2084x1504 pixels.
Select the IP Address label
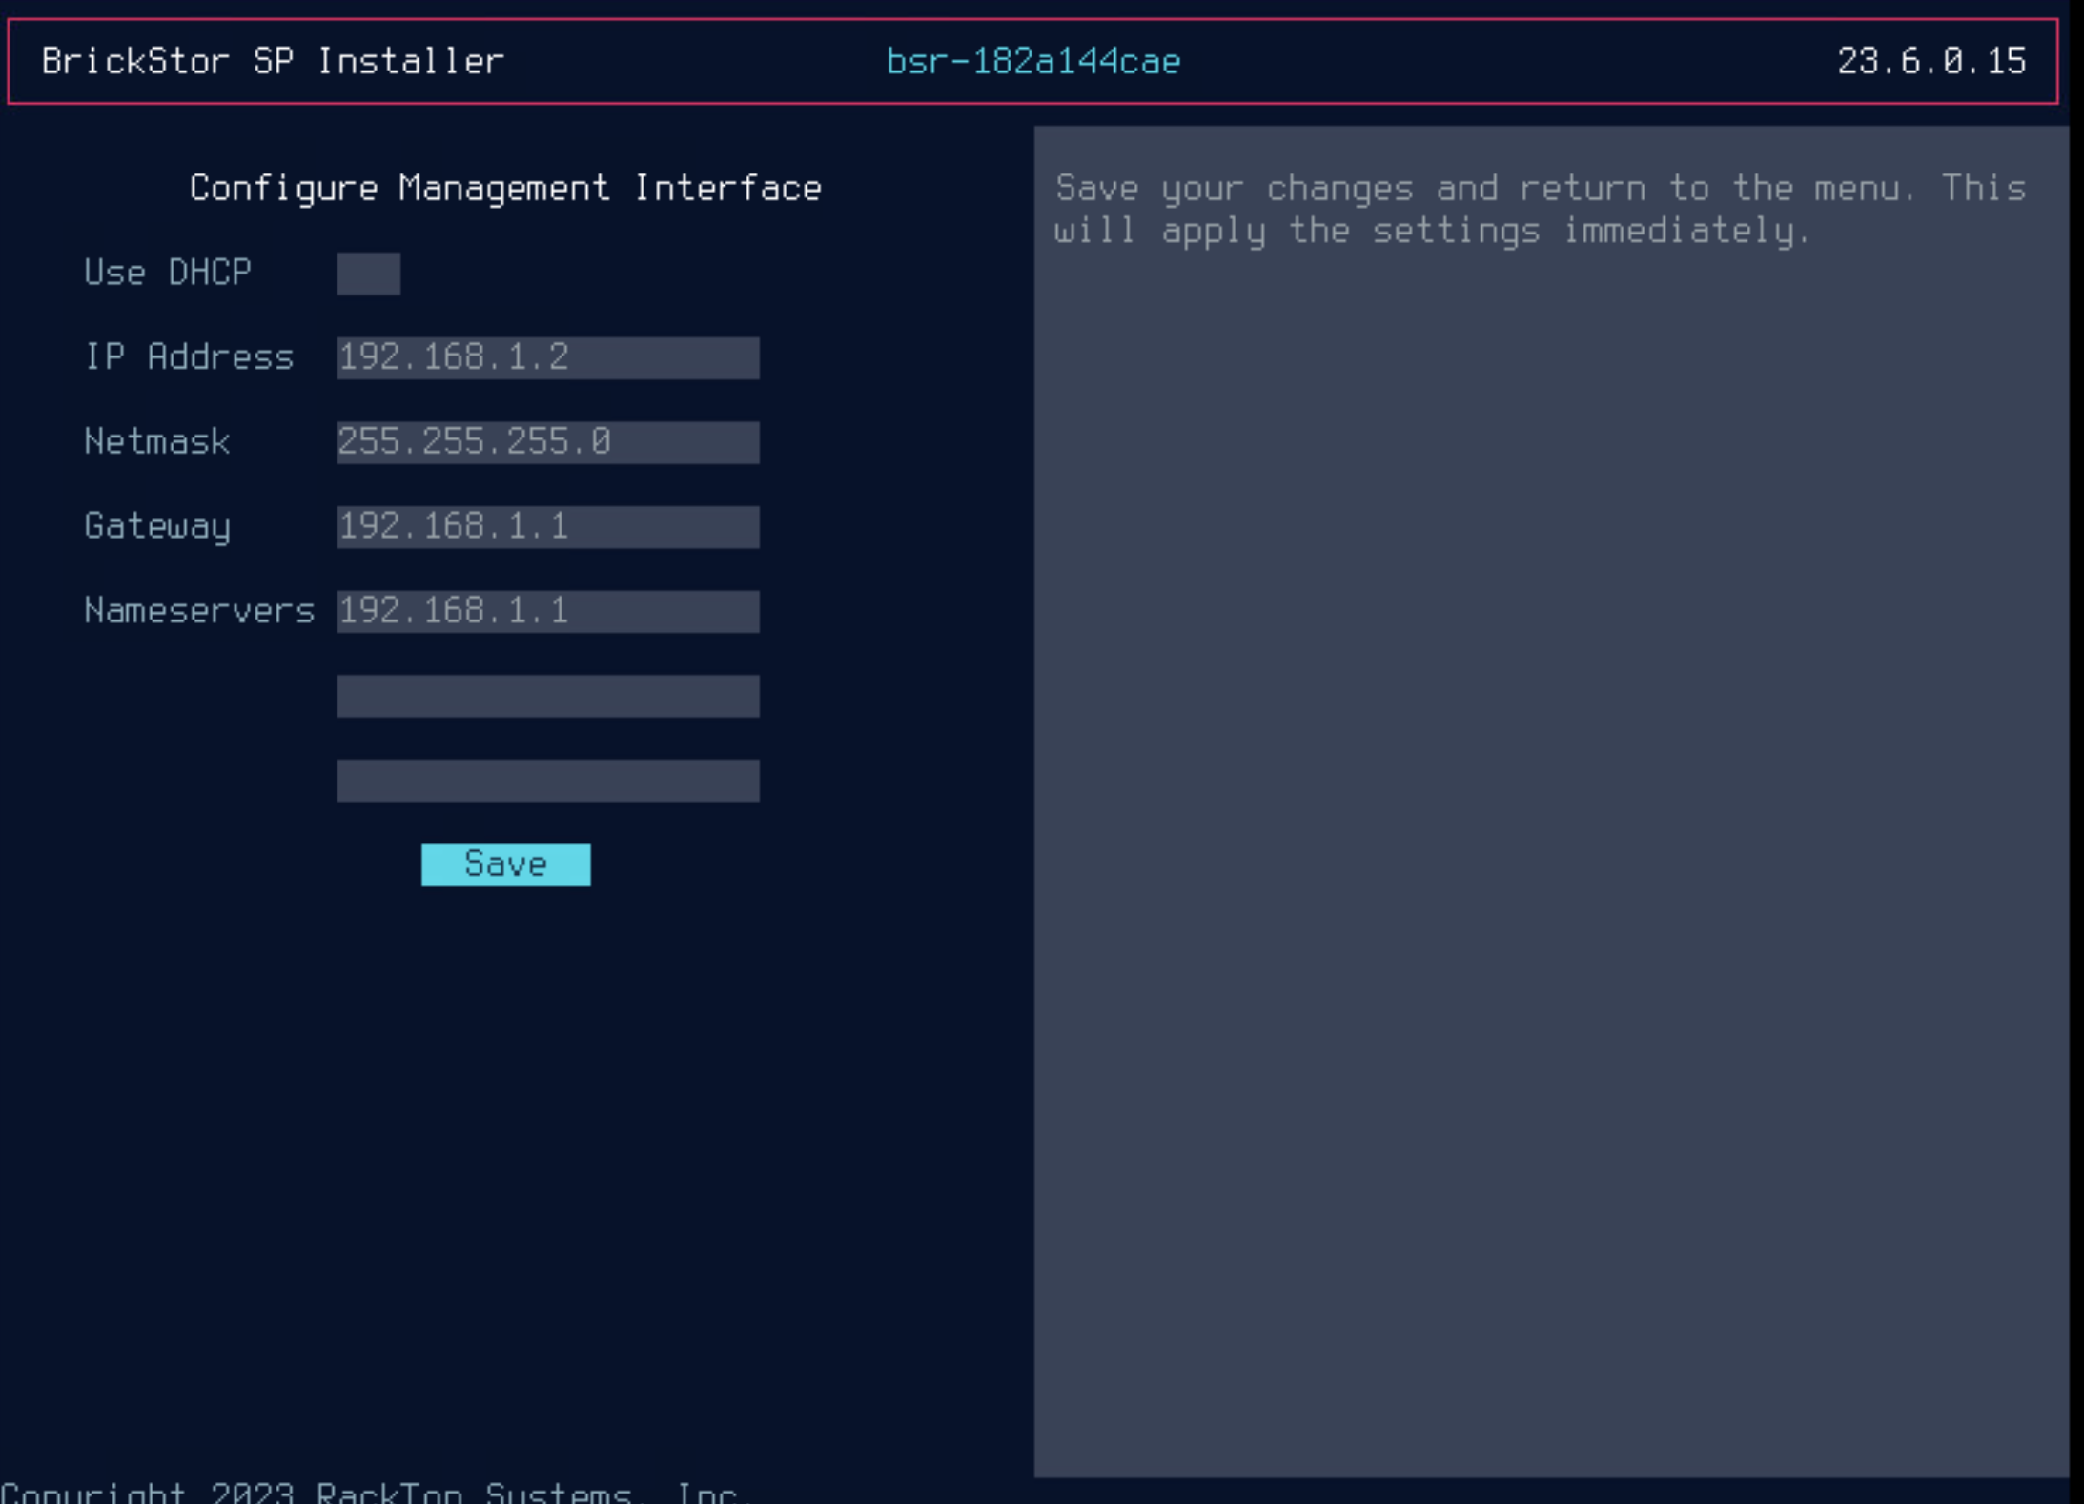point(189,358)
